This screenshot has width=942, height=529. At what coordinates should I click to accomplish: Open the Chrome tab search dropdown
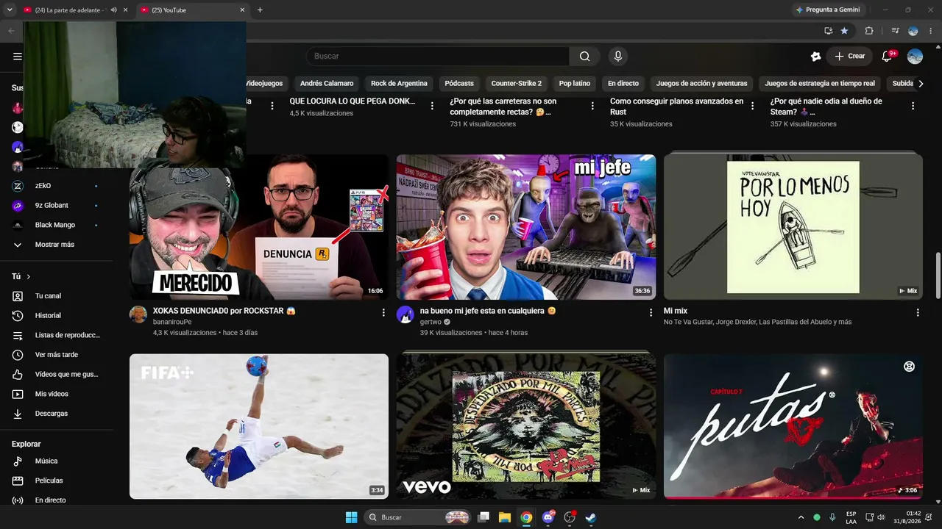(10, 10)
